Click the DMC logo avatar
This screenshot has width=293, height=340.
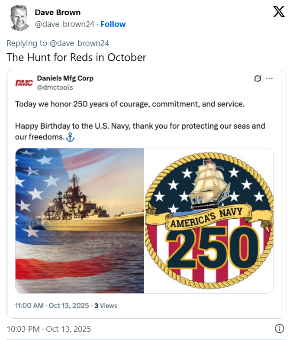tap(24, 82)
